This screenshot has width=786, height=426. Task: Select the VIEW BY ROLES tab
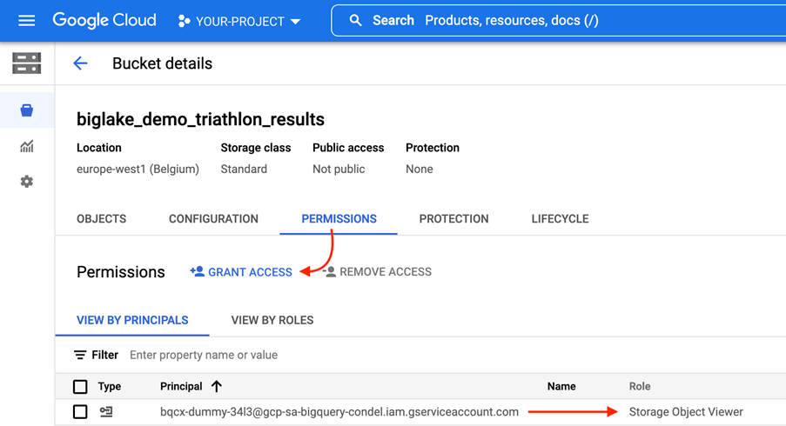[x=272, y=320]
